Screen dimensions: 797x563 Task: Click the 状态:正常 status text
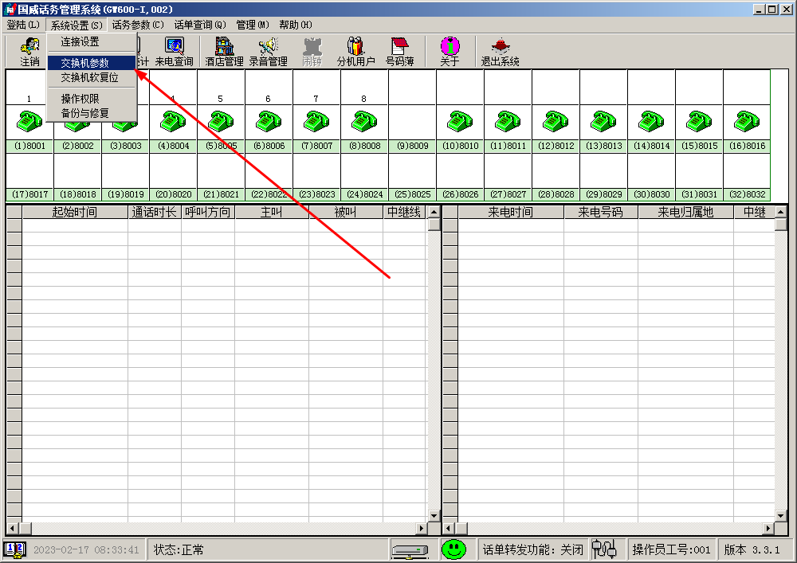pyautogui.click(x=179, y=549)
